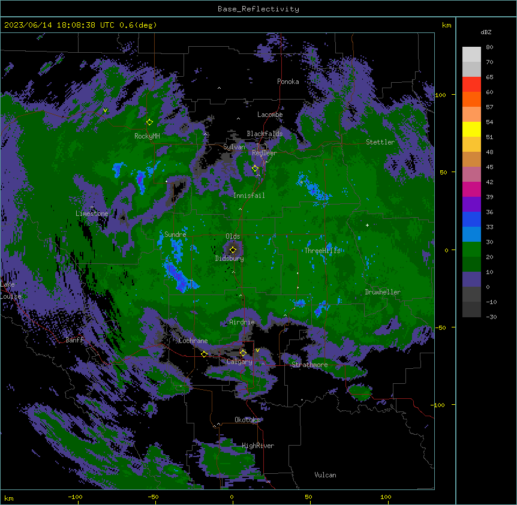Viewport: 517px width, 505px height.
Task: Click the Ponoka city label
Action: [x=288, y=82]
